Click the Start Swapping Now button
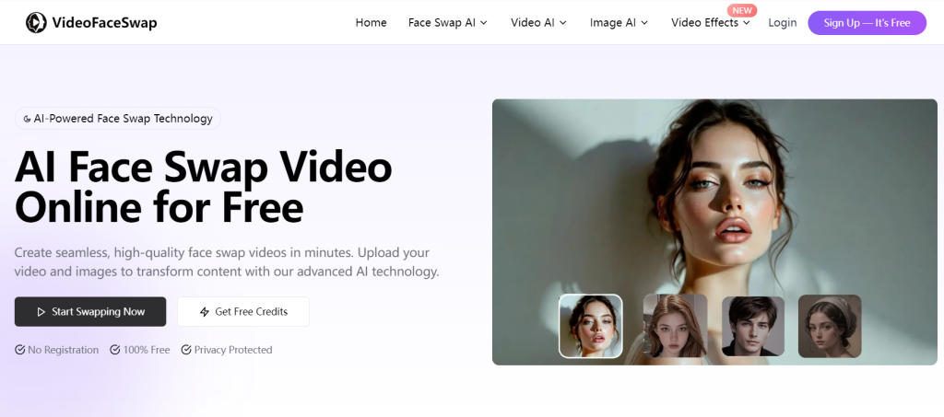Viewport: 944px width, 417px height. tap(90, 312)
